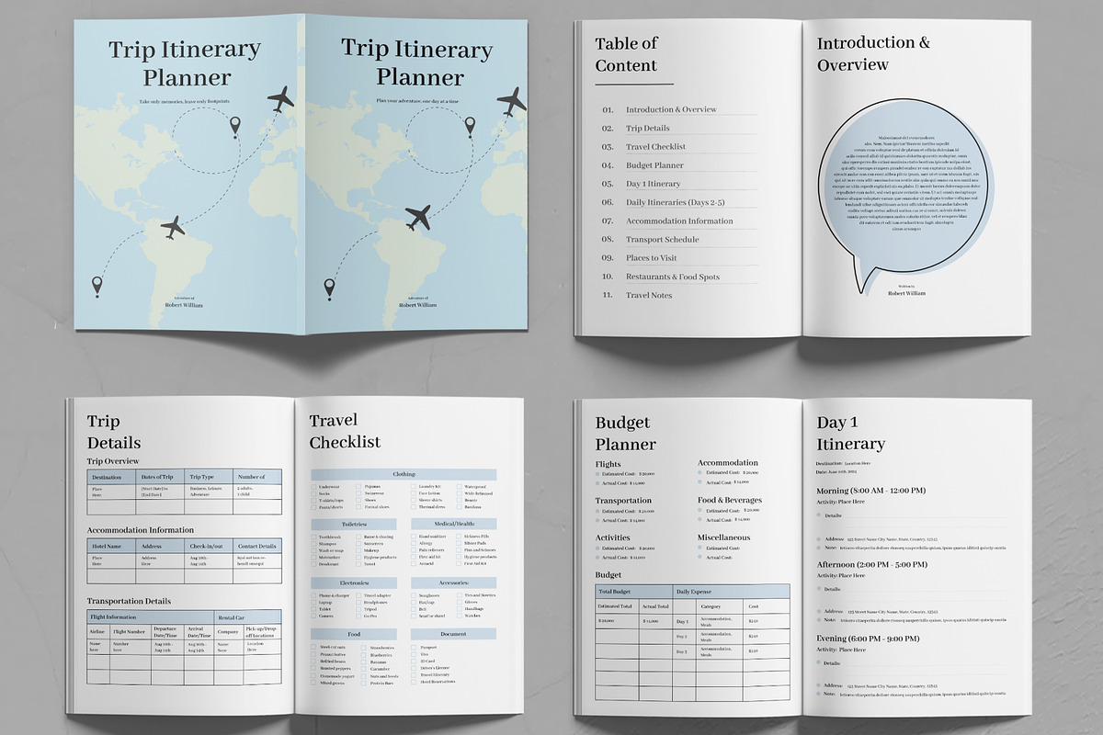This screenshot has width=1103, height=735.
Task: Click the 'Flight Information' header cell
Action: 150,616
